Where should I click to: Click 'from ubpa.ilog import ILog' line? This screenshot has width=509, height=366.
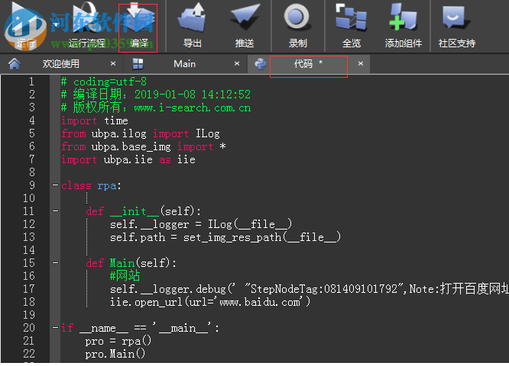click(140, 133)
